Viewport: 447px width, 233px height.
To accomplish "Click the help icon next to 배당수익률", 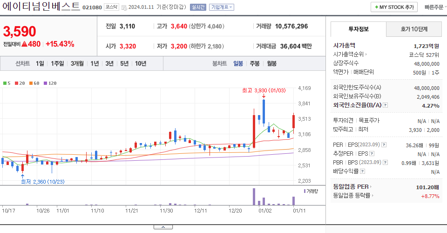I will pos(363,171).
